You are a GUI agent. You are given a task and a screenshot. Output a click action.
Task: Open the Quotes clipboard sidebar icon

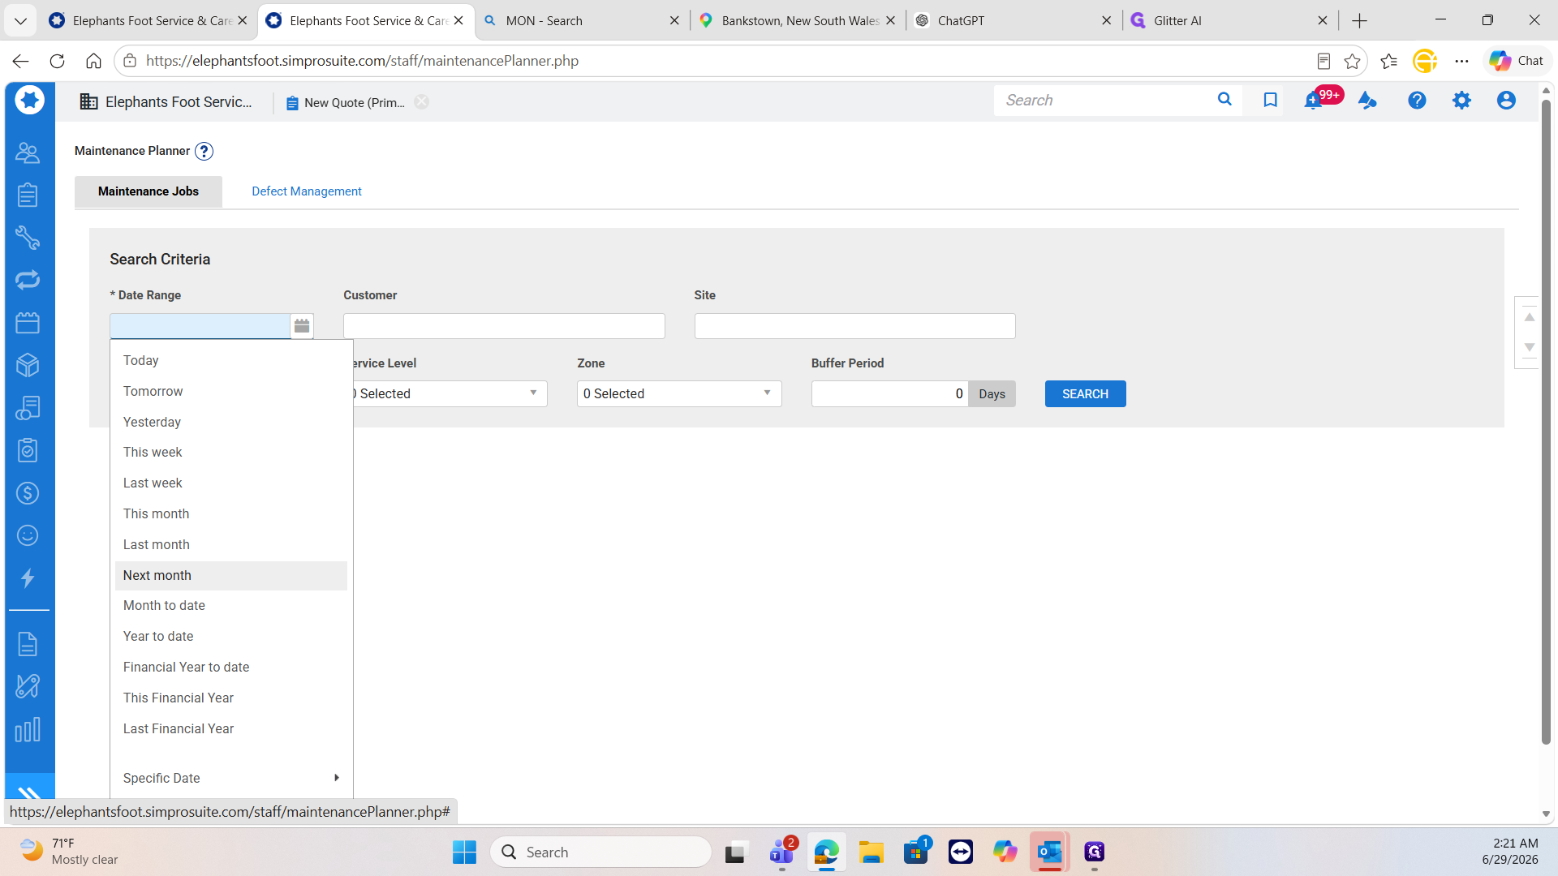pos(28,195)
